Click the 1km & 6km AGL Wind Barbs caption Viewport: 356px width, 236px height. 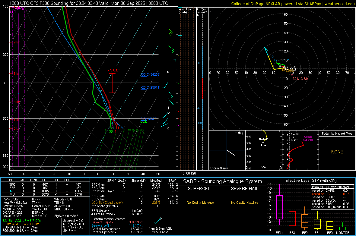coord(160,230)
